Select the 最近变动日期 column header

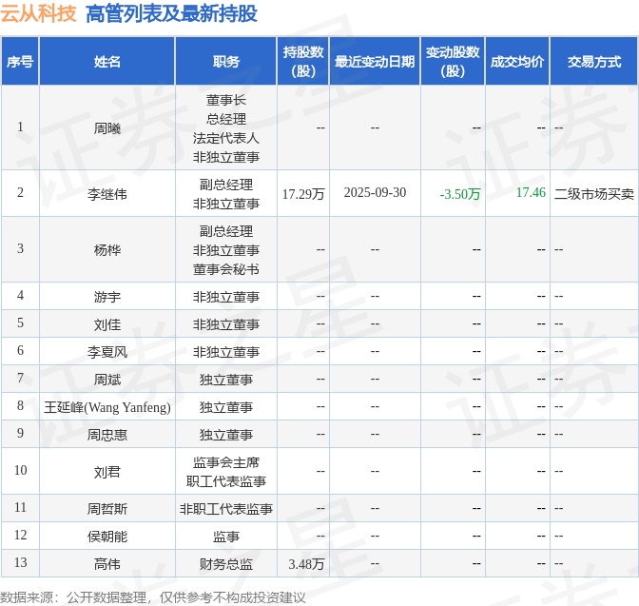[375, 62]
